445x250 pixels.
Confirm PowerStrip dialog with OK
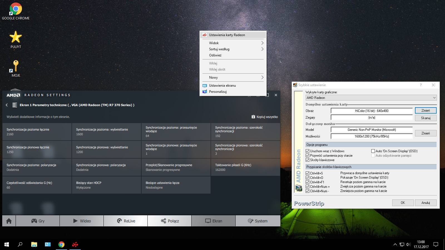pos(403,203)
